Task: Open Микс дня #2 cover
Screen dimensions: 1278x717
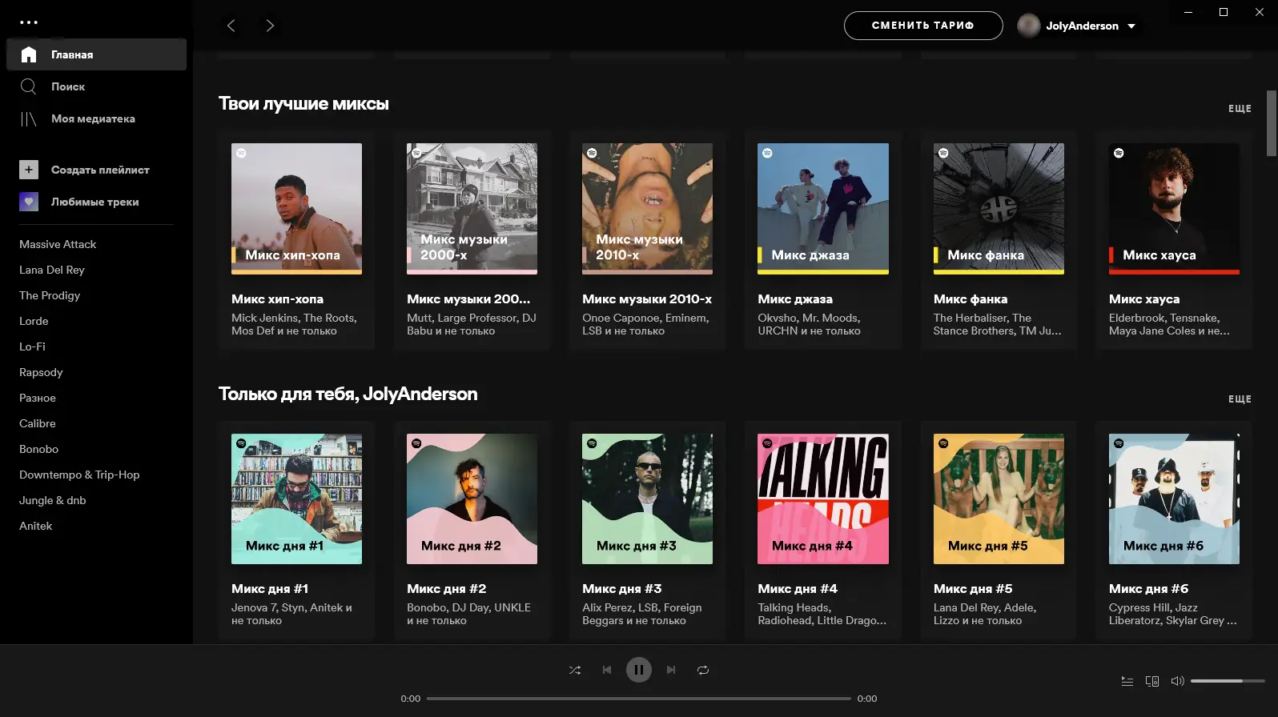Action: (472, 499)
